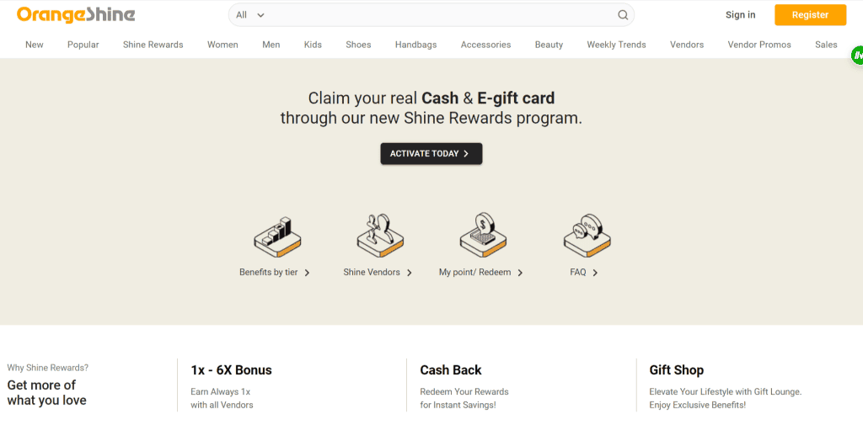Click the FAQ chat bubbles icon

click(587, 236)
